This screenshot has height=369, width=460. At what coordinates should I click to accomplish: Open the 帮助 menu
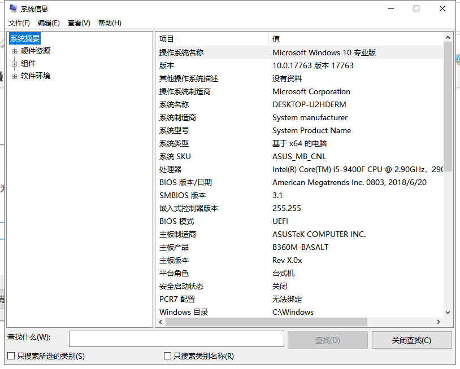(x=109, y=23)
